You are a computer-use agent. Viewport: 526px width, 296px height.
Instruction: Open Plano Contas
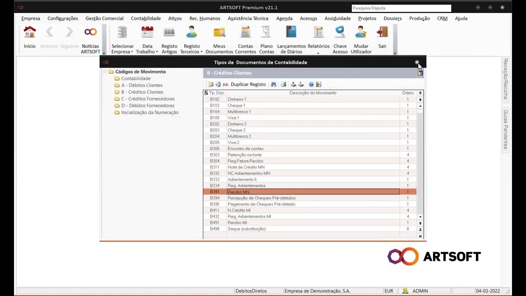pos(266,40)
